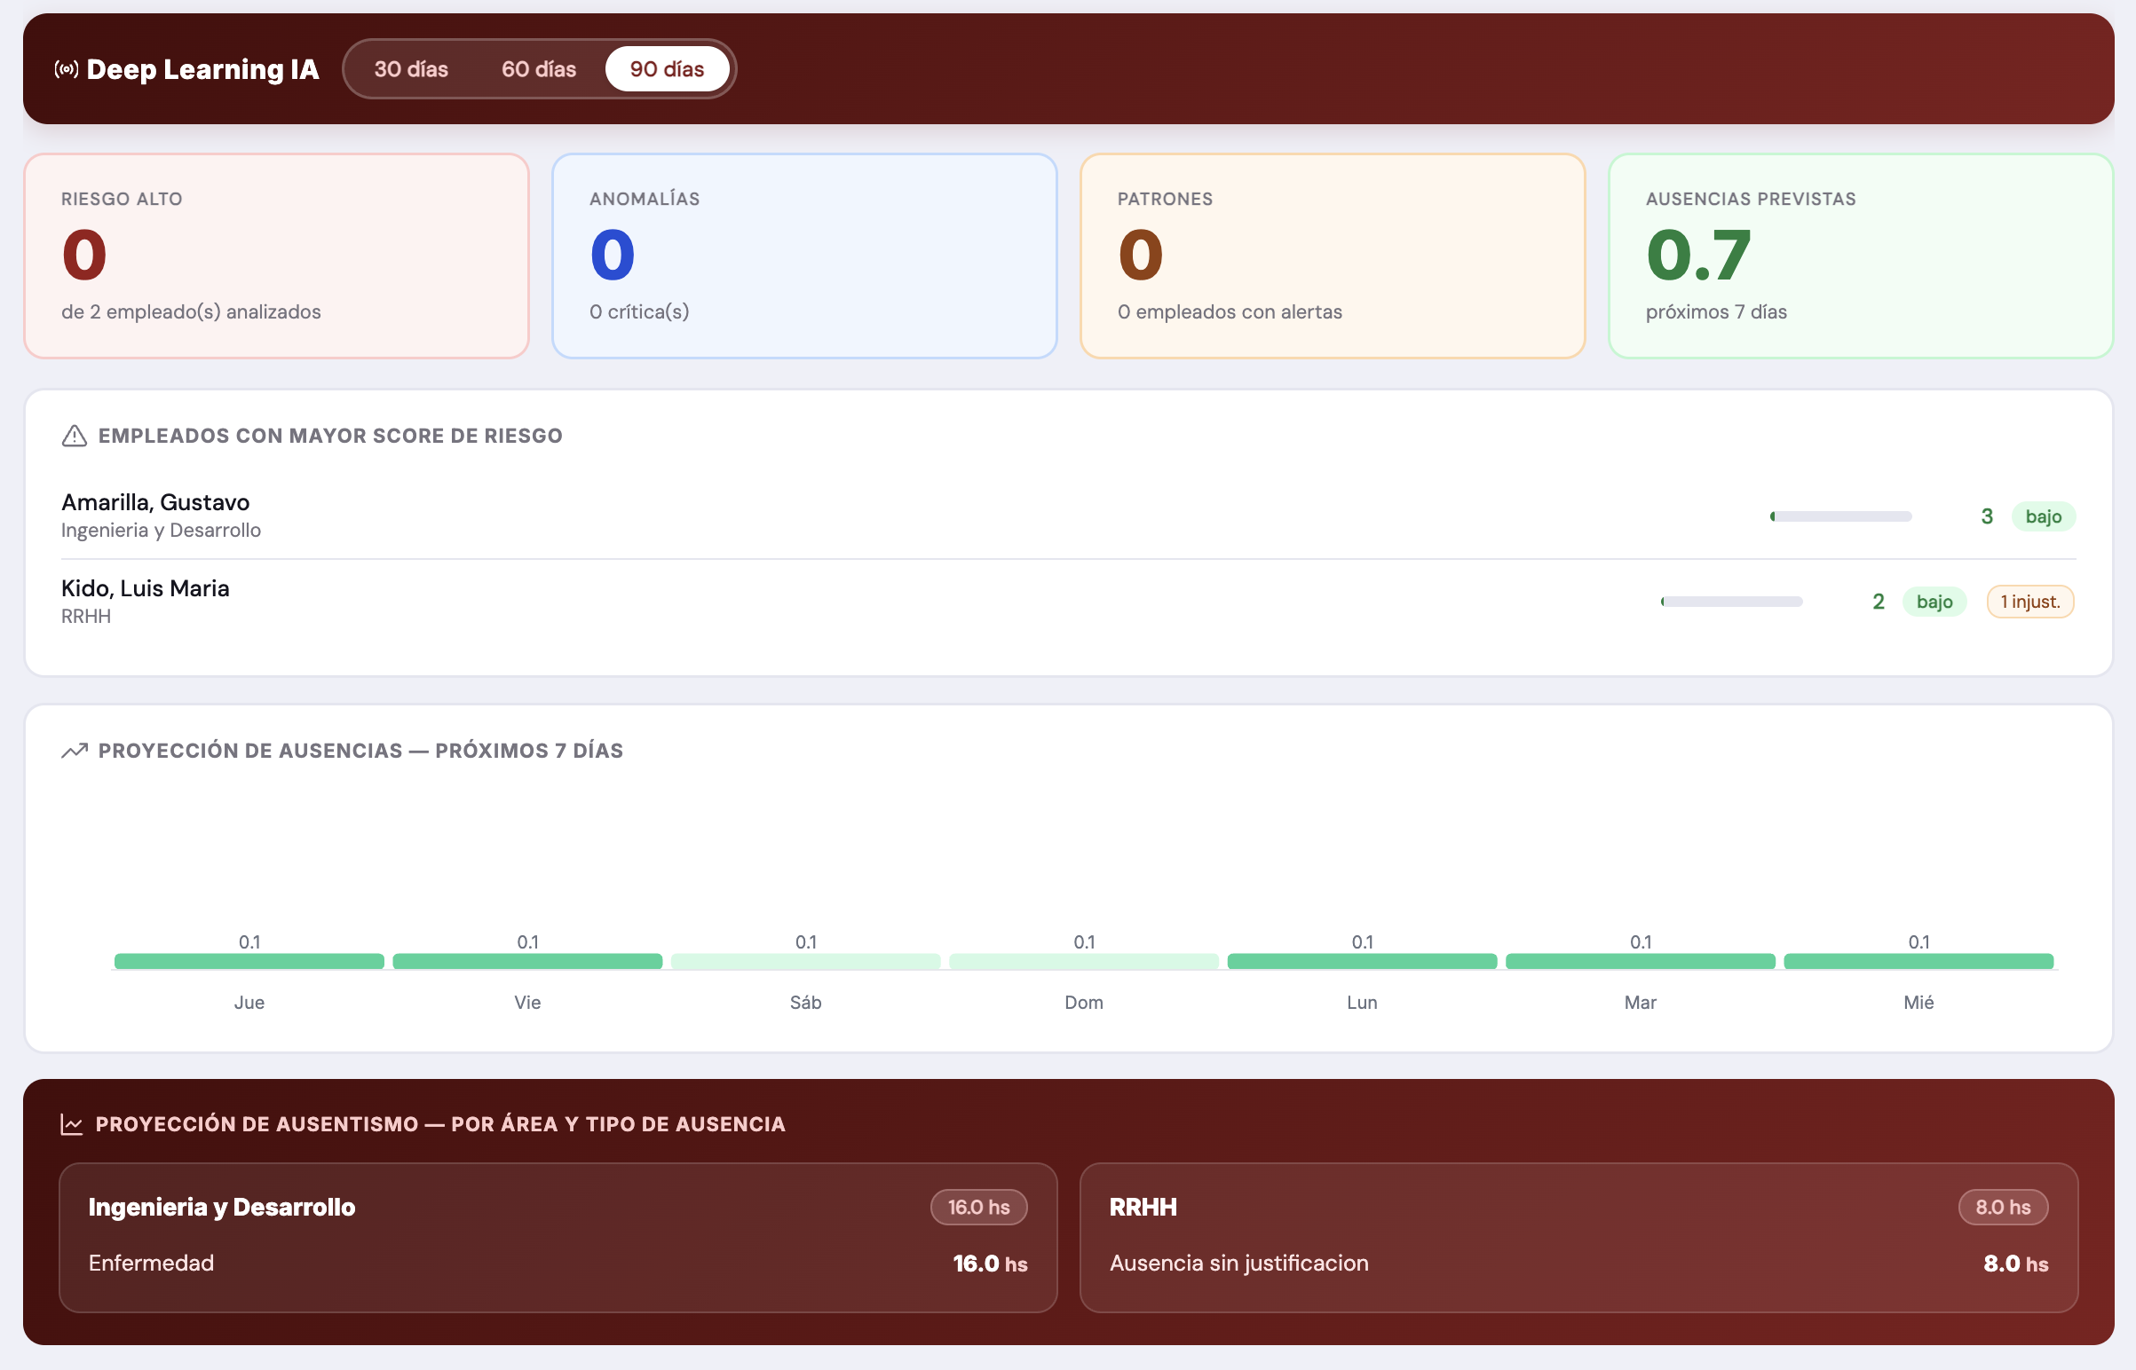This screenshot has width=2136, height=1370.
Task: Click the Jue projection bar
Action: click(x=249, y=962)
